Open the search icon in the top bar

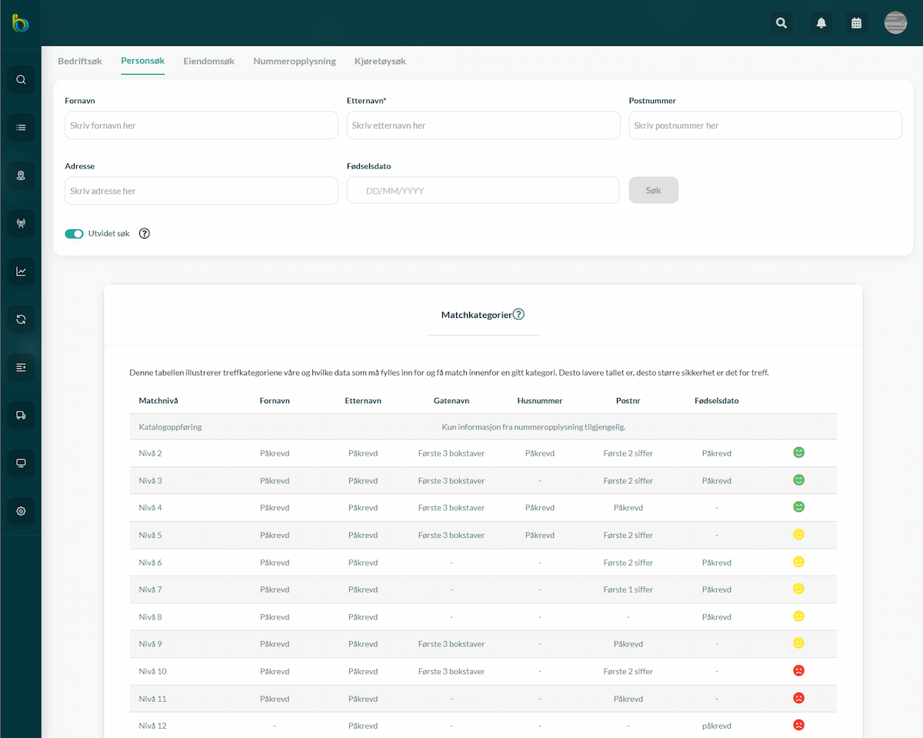781,23
